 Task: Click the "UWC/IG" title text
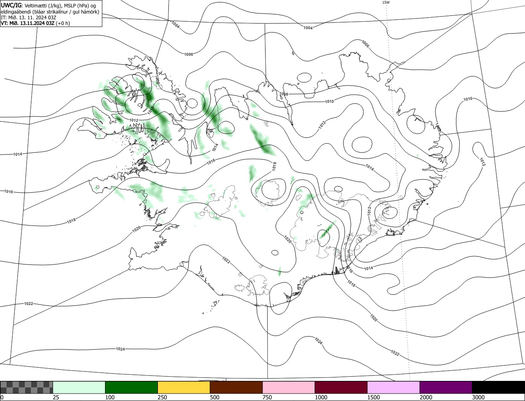(11, 5)
